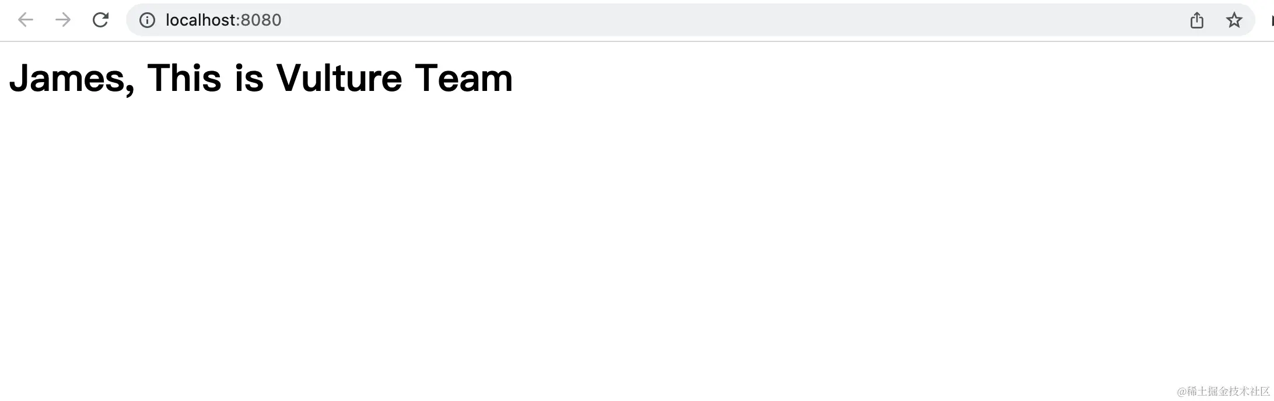Click the Share page icon
The width and height of the screenshot is (1274, 401).
1196,20
